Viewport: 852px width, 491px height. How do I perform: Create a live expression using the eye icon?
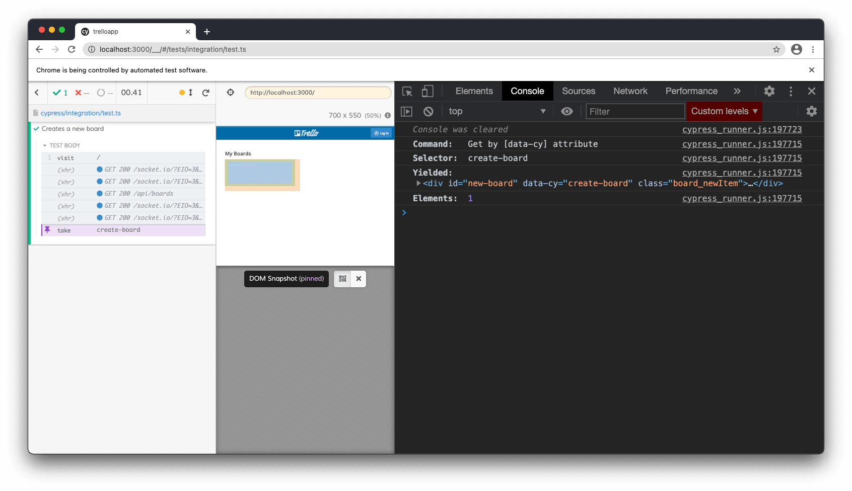567,111
